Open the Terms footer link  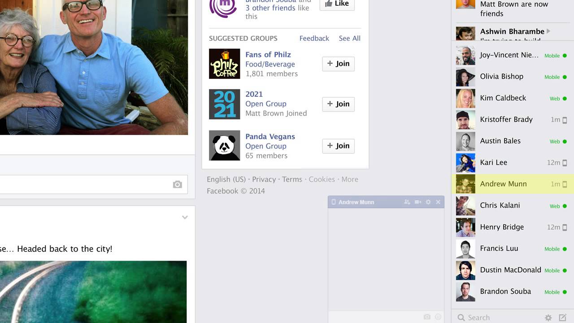(x=292, y=179)
